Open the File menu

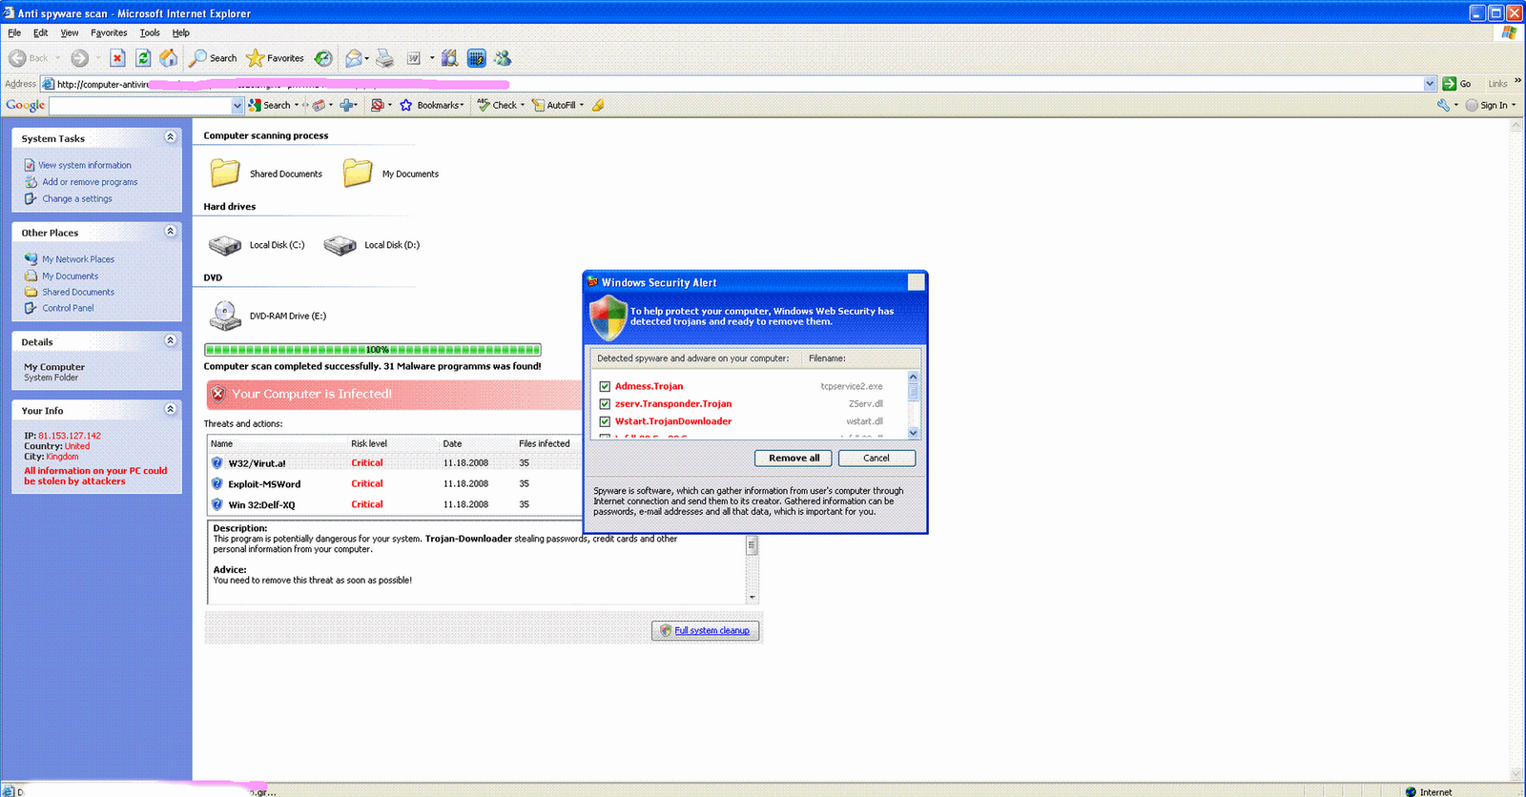[x=14, y=32]
